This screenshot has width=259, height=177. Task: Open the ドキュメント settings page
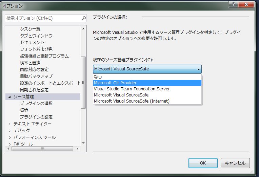click(x=32, y=43)
